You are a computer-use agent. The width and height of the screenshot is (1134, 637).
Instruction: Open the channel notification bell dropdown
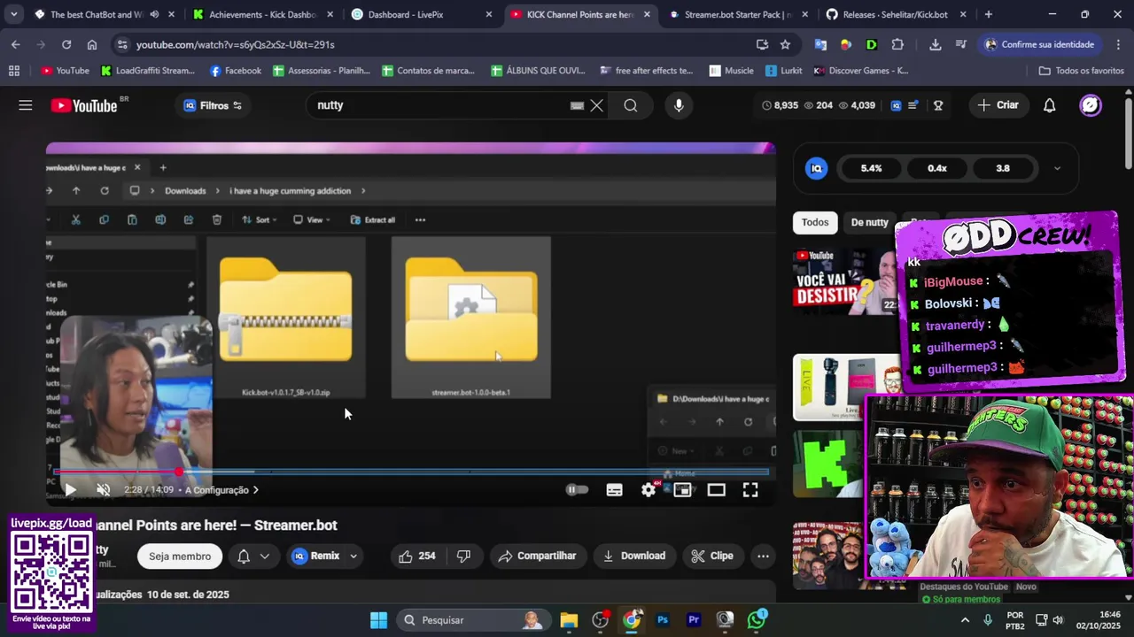click(x=252, y=556)
